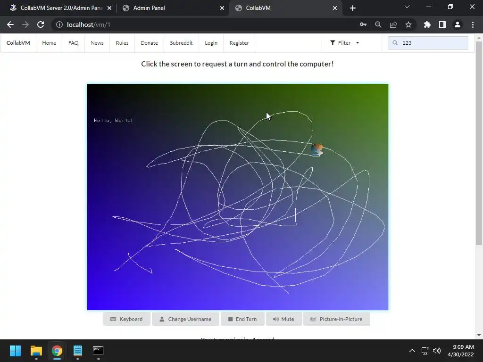Go back with the browser back arrow
The width and height of the screenshot is (483, 362).
10,25
